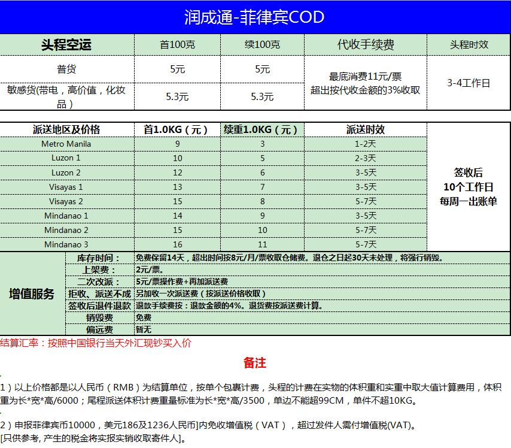The width and height of the screenshot is (511, 448).
Task: Click Metro Manila delivery time 1-2天
Action: [366, 144]
